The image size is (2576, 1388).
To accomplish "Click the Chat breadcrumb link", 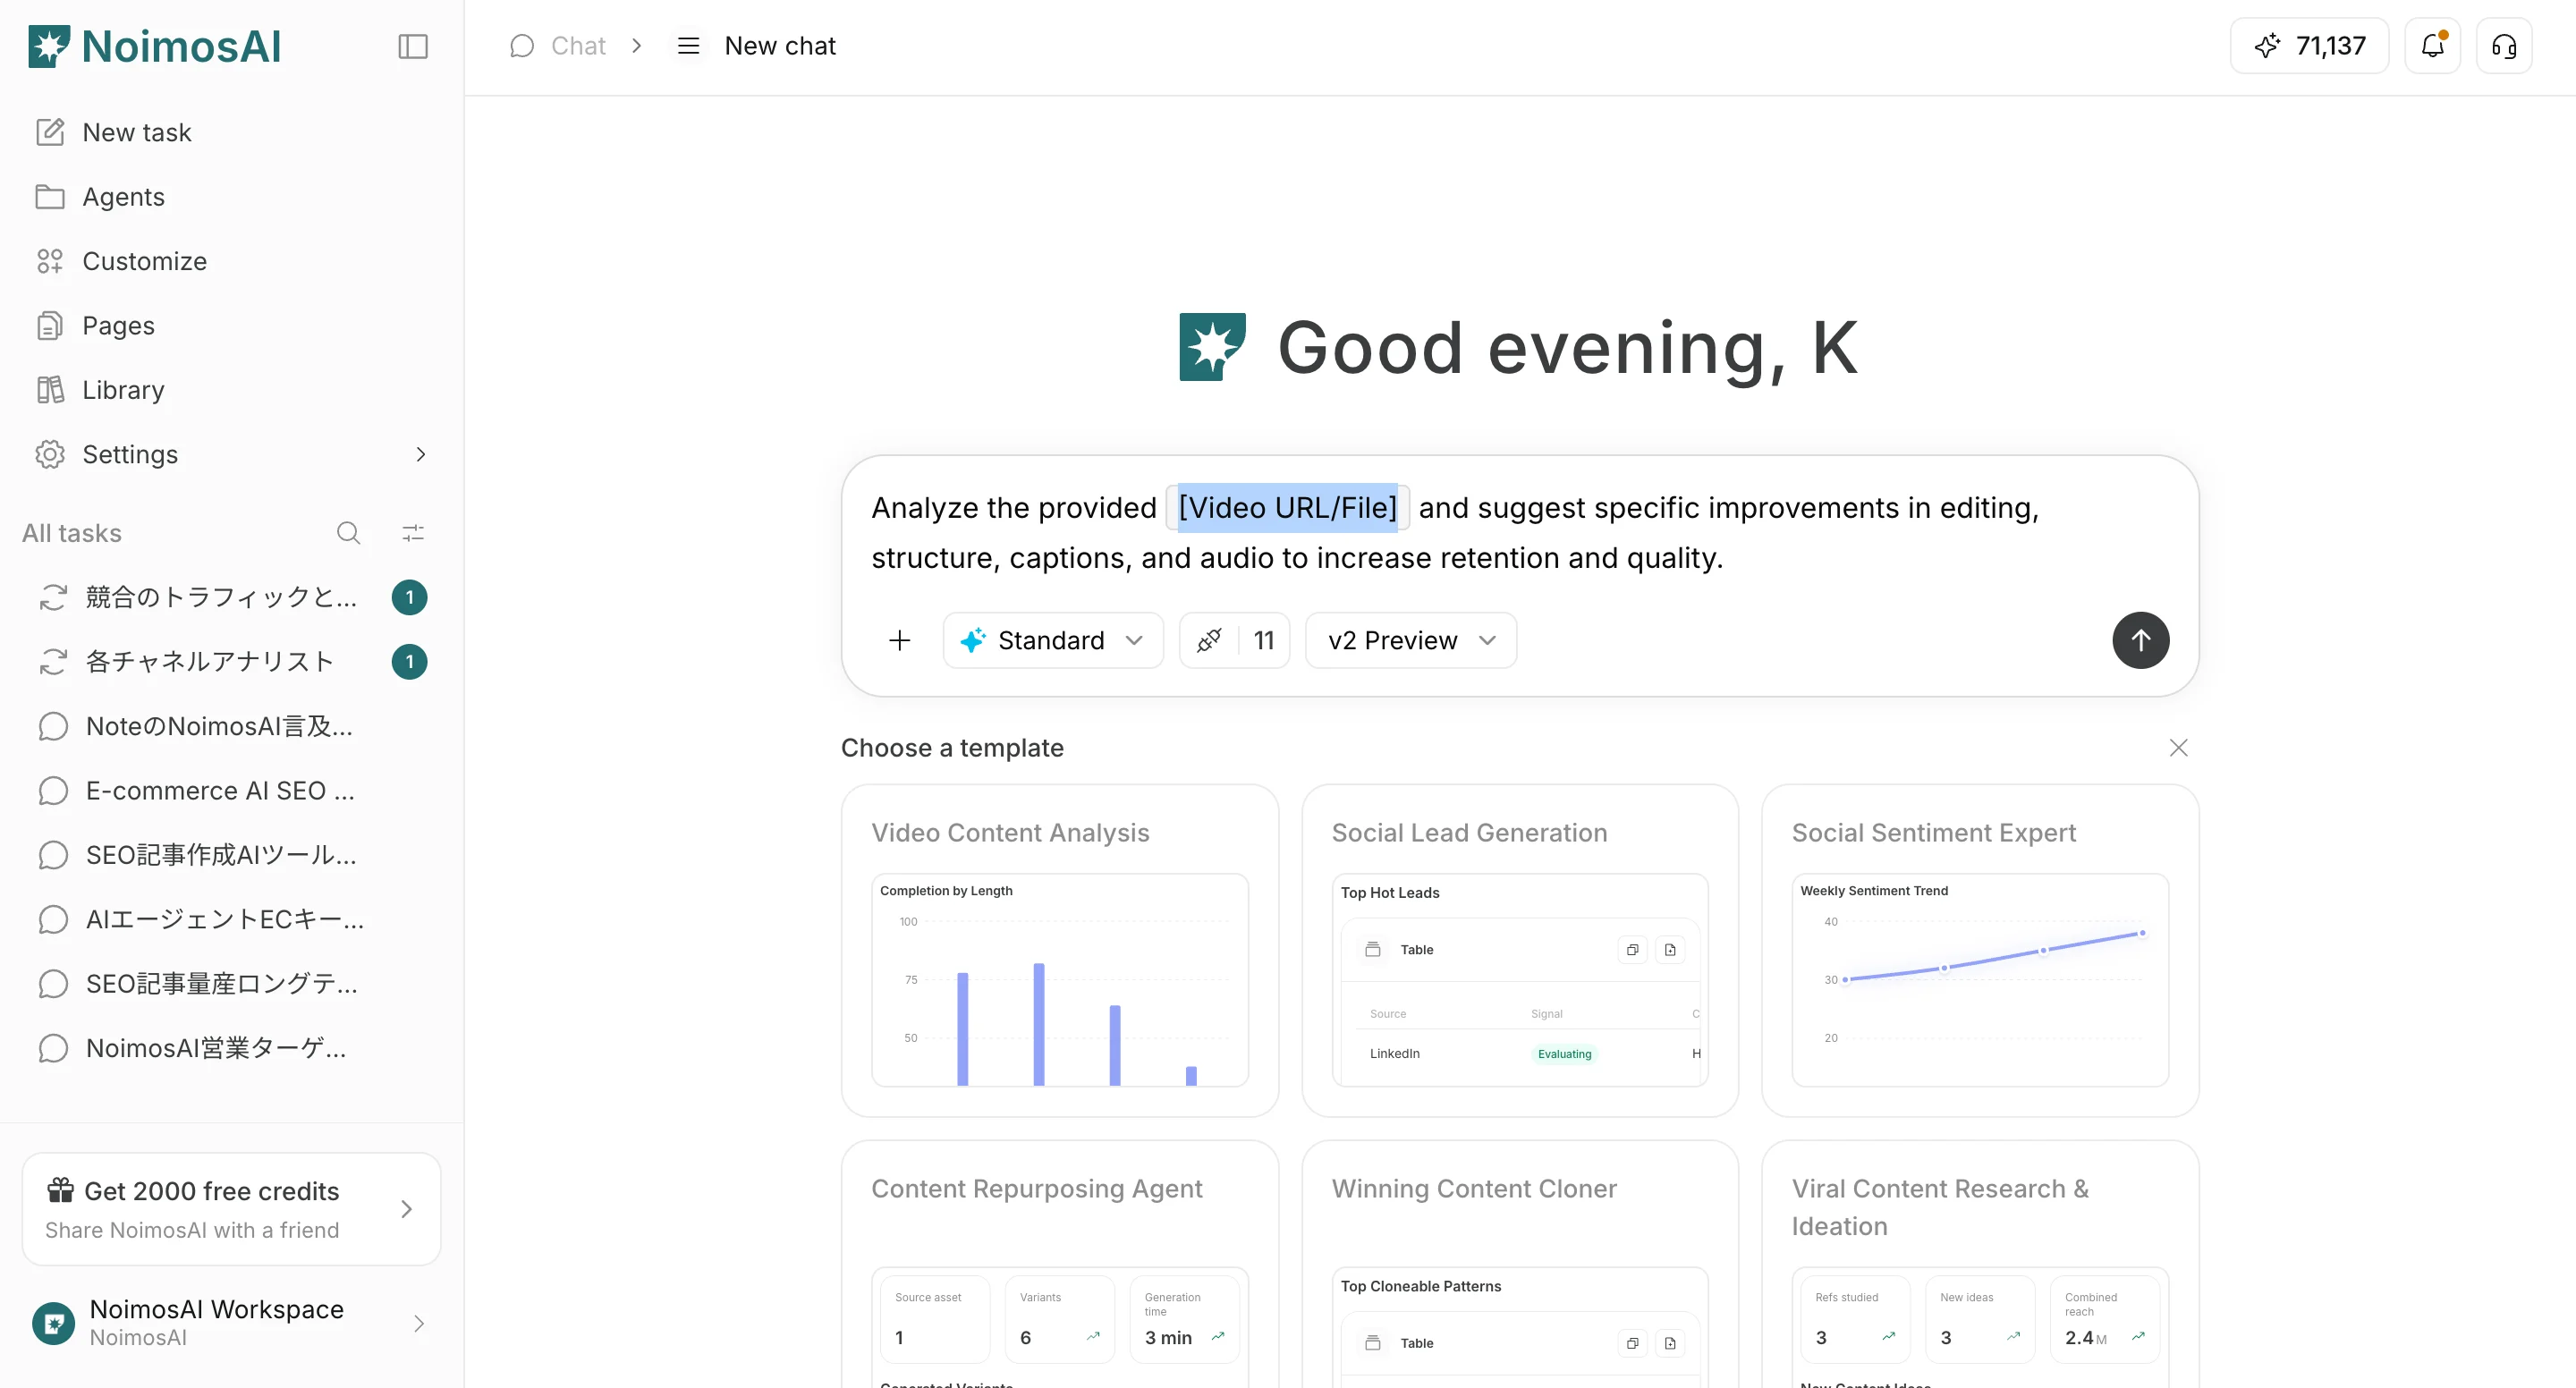I will point(578,46).
